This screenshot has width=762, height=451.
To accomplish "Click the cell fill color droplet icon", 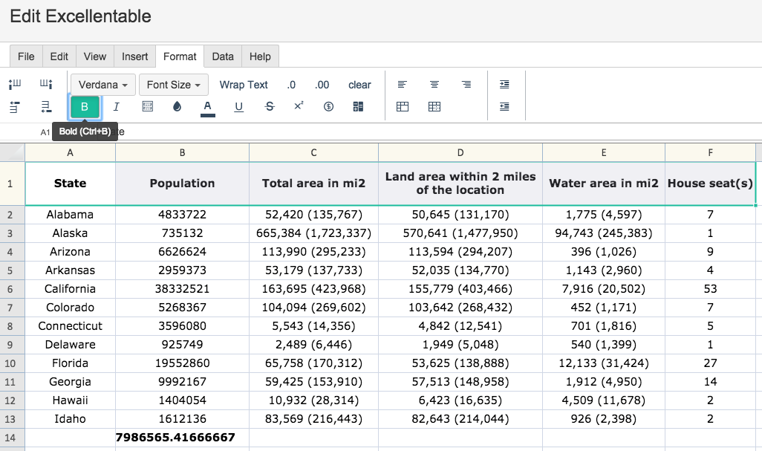I will point(177,107).
